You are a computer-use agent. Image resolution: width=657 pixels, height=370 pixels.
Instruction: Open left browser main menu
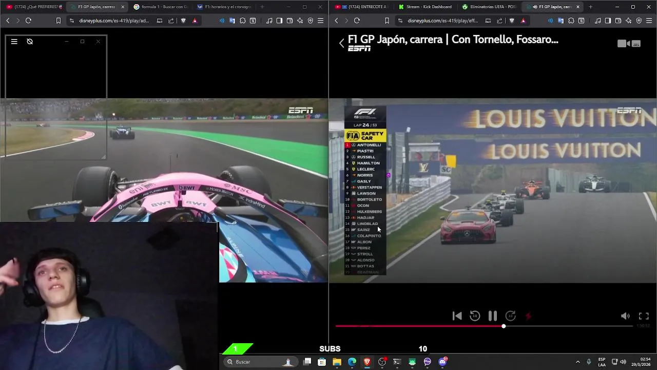coord(320,21)
